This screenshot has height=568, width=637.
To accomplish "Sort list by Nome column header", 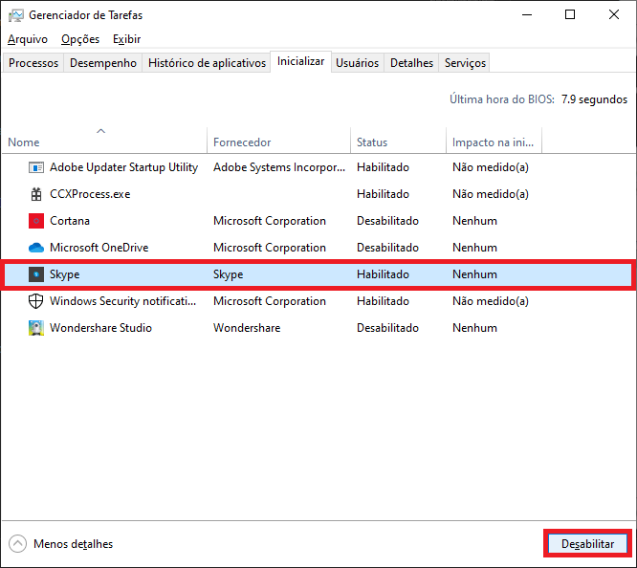I will tap(104, 141).
